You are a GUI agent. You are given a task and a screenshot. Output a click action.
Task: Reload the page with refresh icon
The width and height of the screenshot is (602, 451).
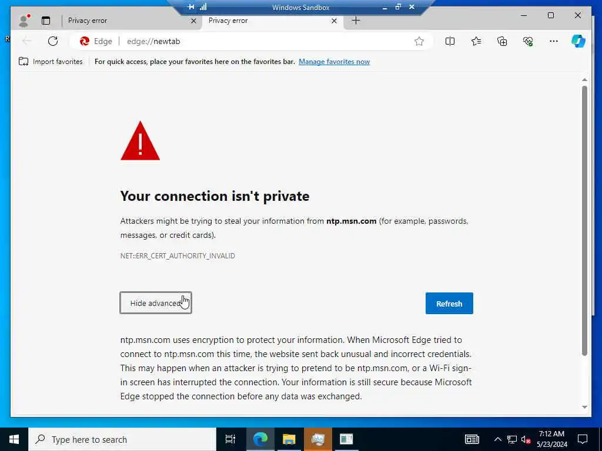click(53, 41)
